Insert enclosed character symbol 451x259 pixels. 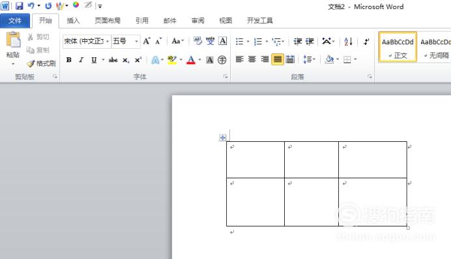pyautogui.click(x=222, y=60)
